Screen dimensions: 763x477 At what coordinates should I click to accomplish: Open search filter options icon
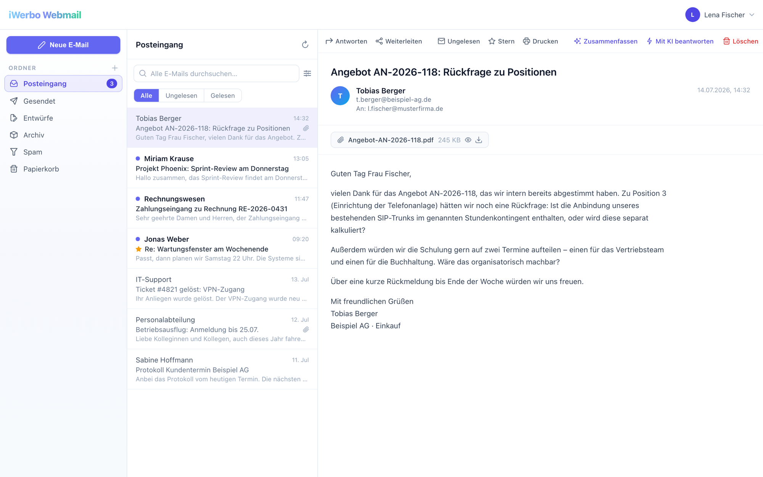click(x=307, y=73)
